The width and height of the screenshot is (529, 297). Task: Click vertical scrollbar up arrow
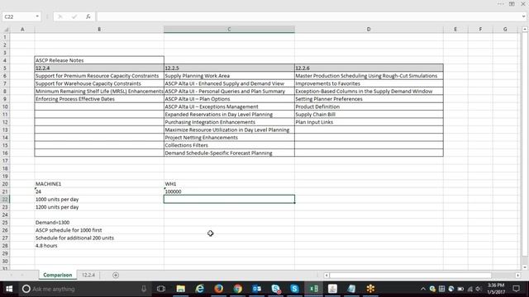tap(525, 30)
